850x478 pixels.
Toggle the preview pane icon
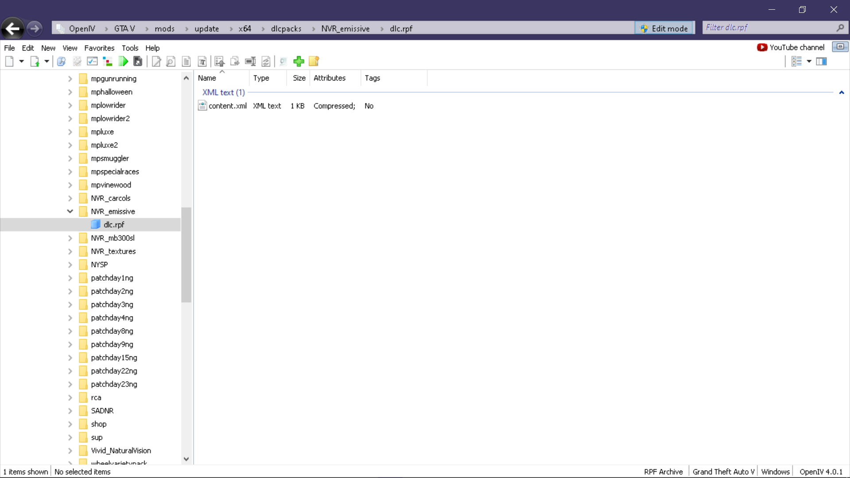[822, 62]
